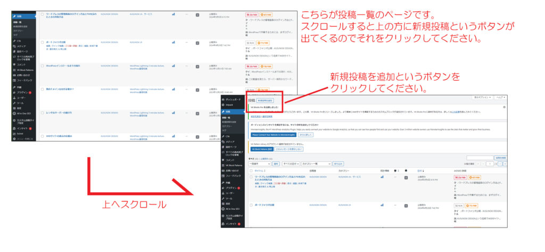
Task: Open the 一括操作 bulk actions dropdown
Action: [x=260, y=164]
